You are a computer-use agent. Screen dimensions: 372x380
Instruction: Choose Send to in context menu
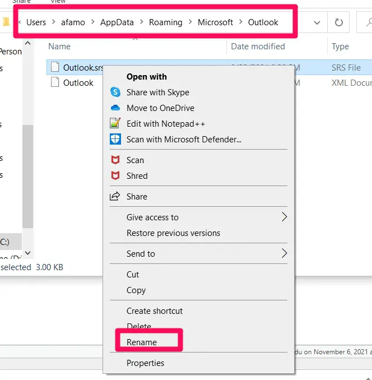pos(141,253)
